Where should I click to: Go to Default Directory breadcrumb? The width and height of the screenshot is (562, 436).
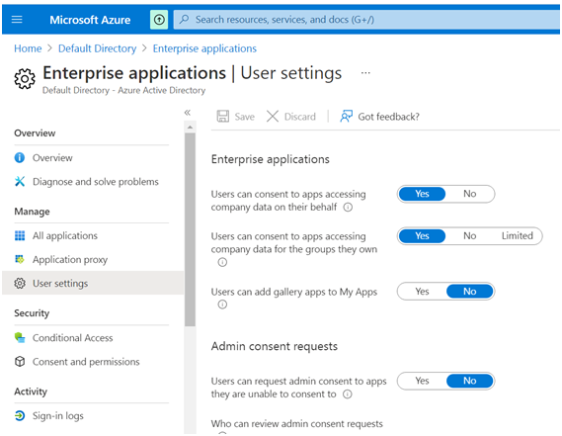97,48
